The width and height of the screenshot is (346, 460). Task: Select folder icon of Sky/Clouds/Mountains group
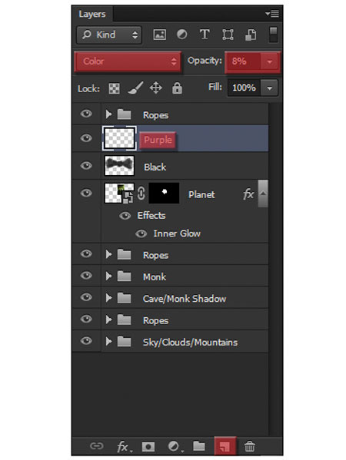pyautogui.click(x=124, y=342)
